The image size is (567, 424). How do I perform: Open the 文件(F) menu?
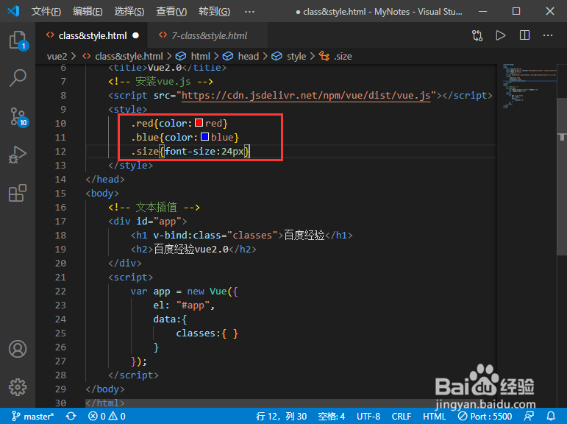coord(46,12)
